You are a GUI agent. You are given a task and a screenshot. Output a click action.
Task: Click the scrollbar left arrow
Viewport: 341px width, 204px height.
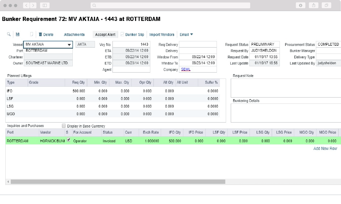click(8, 182)
